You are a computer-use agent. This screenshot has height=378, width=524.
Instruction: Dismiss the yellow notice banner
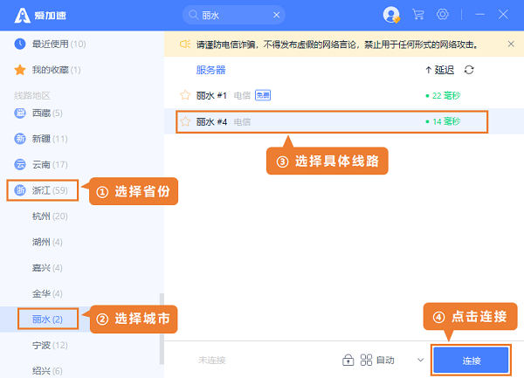[x=511, y=44]
